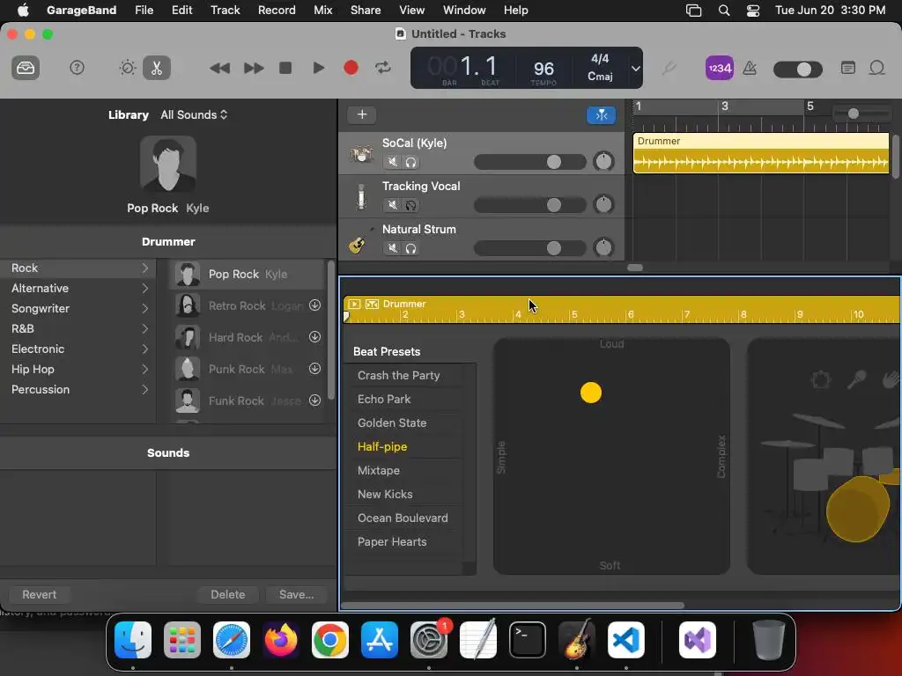The height and width of the screenshot is (676, 902).
Task: Solo the Natural Strum track
Action: click(410, 248)
